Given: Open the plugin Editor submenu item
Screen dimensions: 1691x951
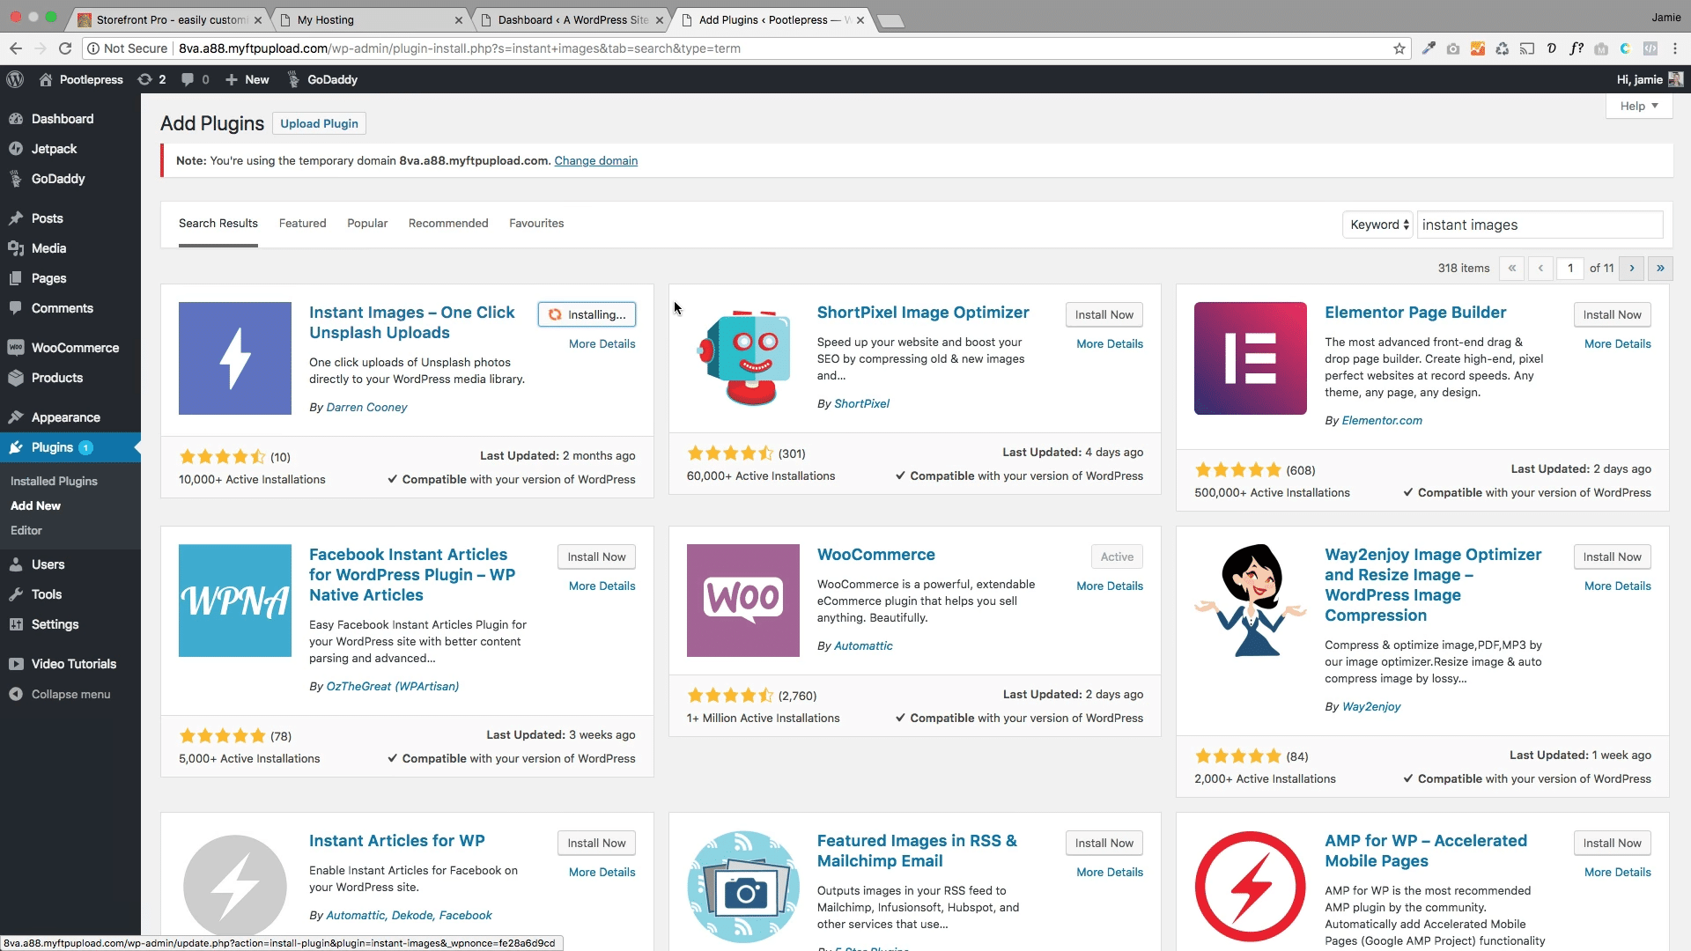Looking at the screenshot, I should [26, 530].
